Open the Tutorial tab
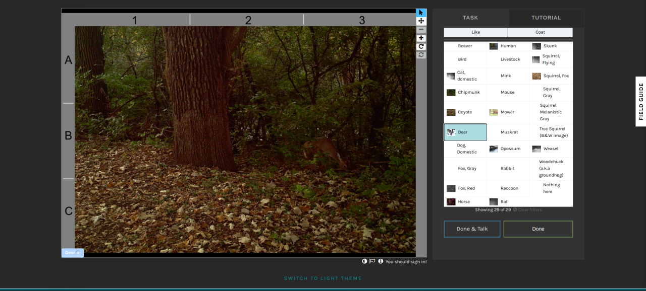 pos(546,18)
